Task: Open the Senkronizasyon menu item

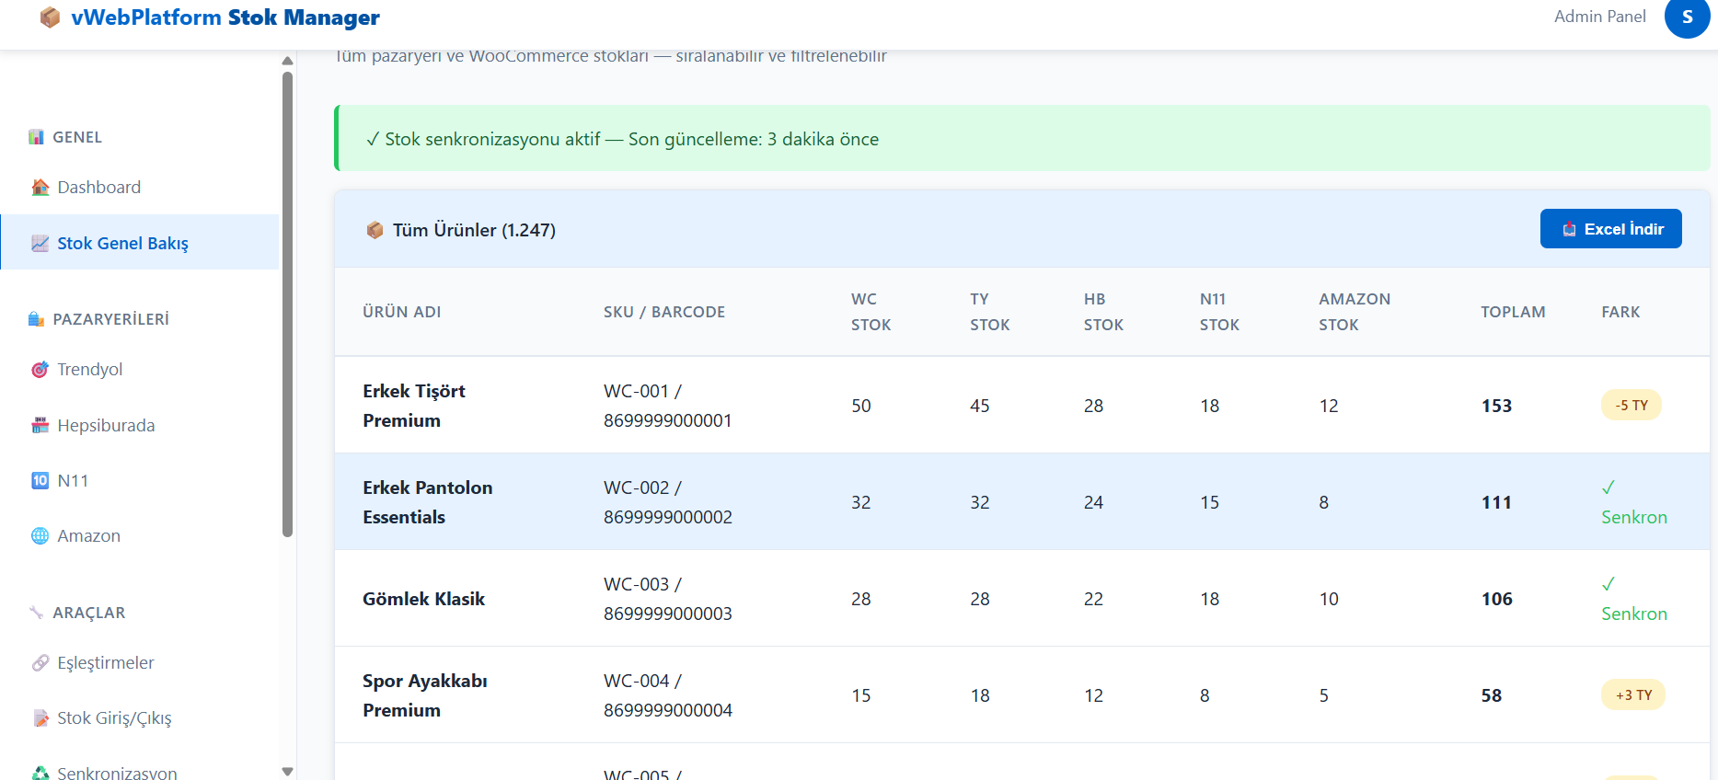Action: coord(117,773)
